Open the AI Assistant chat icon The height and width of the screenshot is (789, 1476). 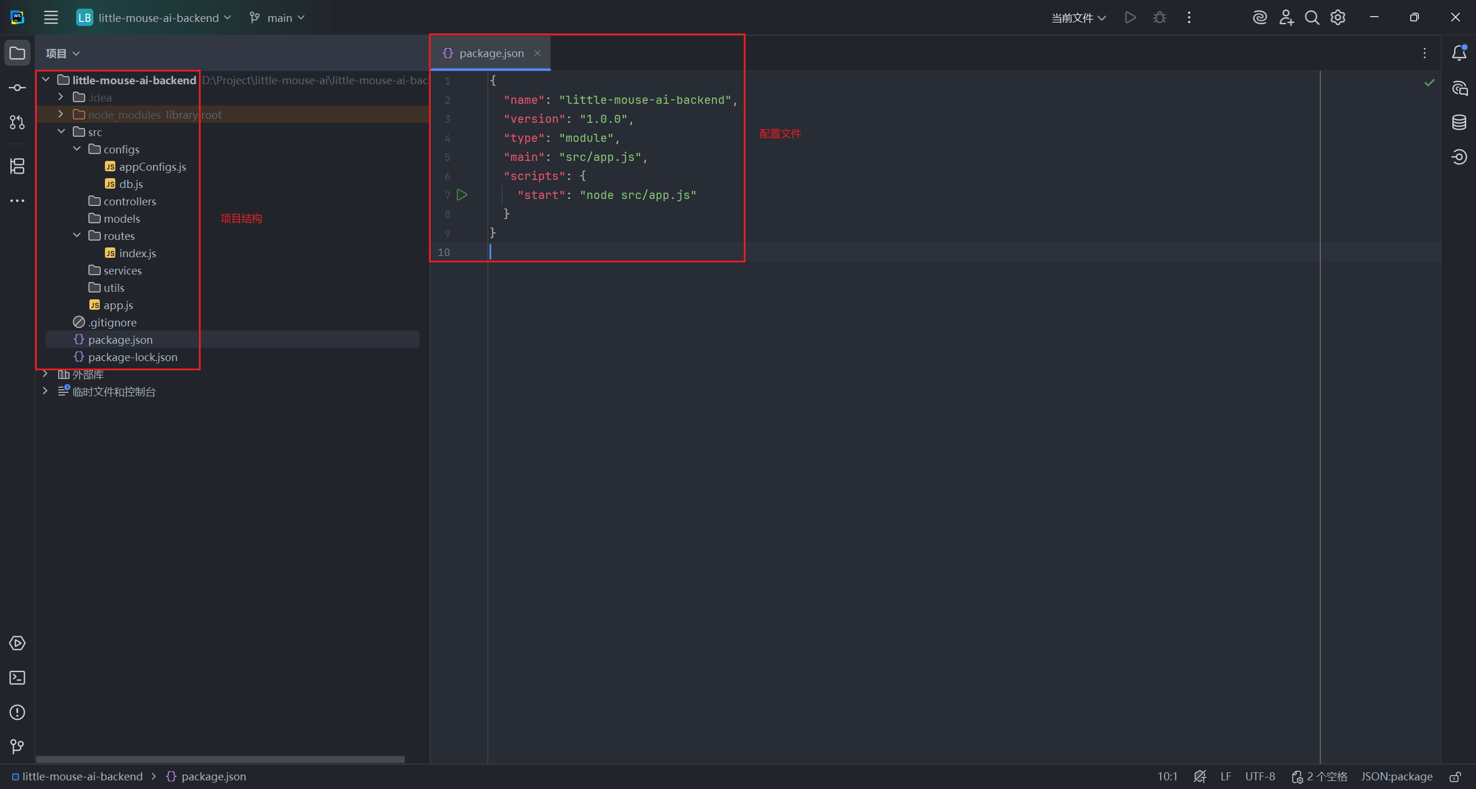coord(1459,88)
